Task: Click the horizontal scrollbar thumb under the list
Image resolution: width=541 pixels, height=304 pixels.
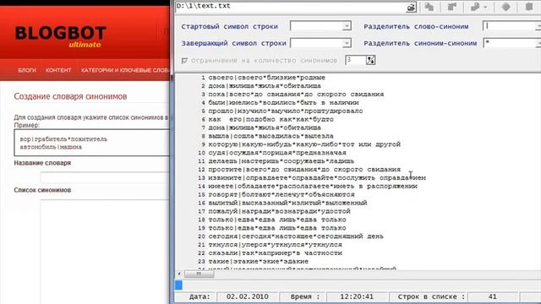Action: pos(199,274)
